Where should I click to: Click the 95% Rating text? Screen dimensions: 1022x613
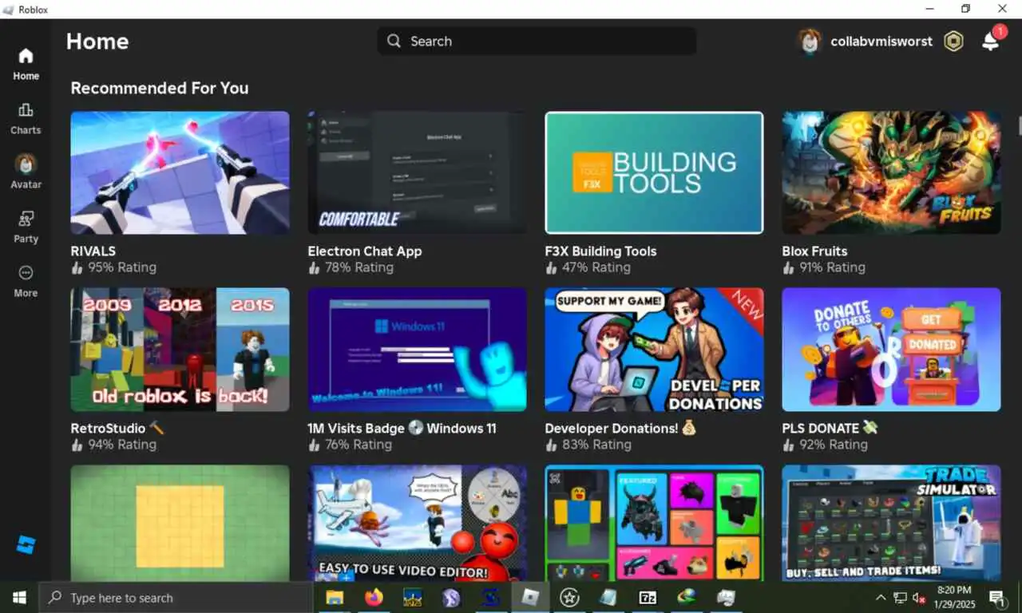point(122,267)
